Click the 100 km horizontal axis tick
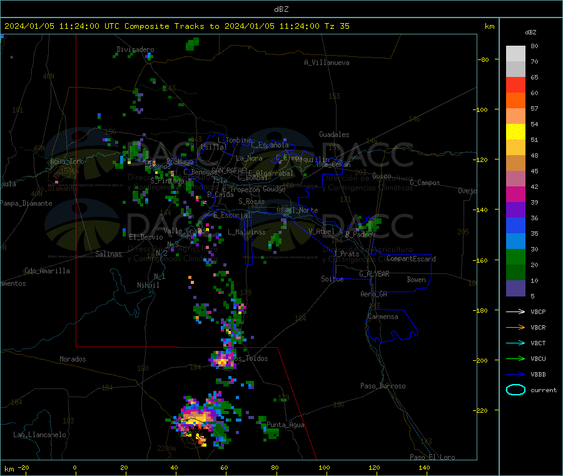This screenshot has height=476, width=563. [x=324, y=468]
